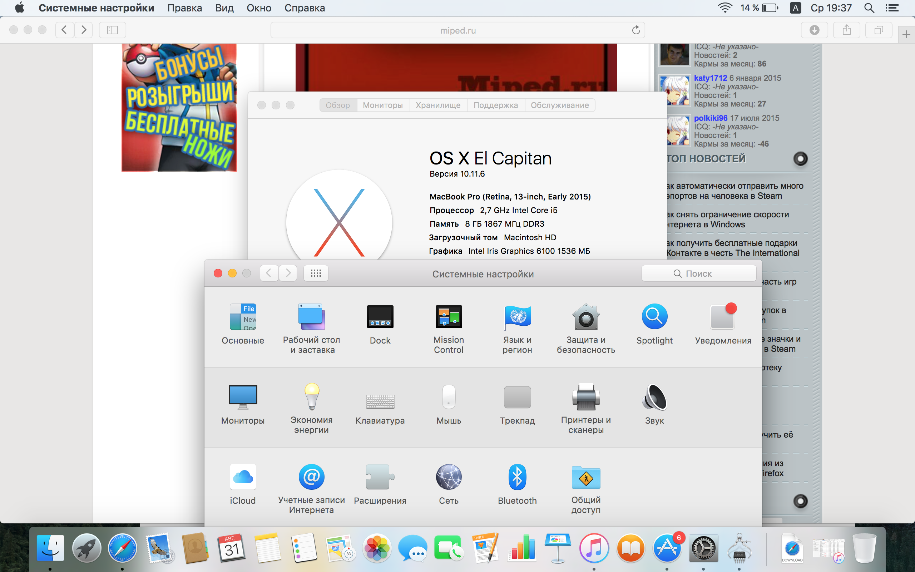Go forward in System Preferences window
The width and height of the screenshot is (915, 572).
coord(288,273)
